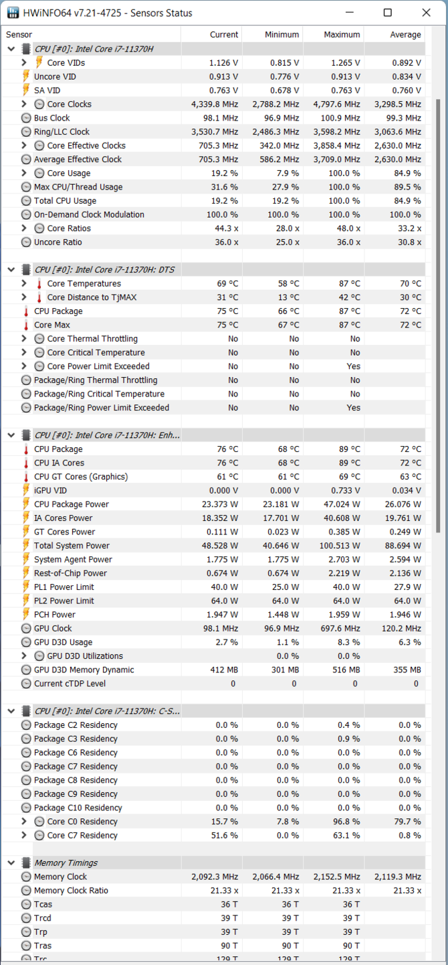Expand Core Distance to TjMAX row
Viewport: 448px width, 965px height.
click(x=24, y=297)
